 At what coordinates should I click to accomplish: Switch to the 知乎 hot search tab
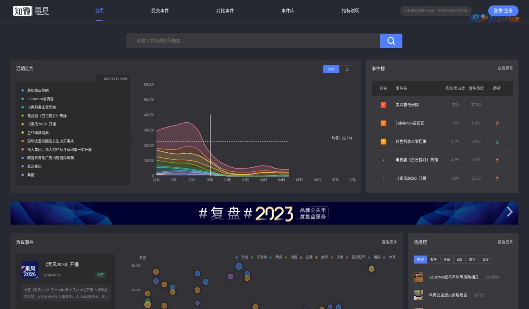[x=433, y=260]
